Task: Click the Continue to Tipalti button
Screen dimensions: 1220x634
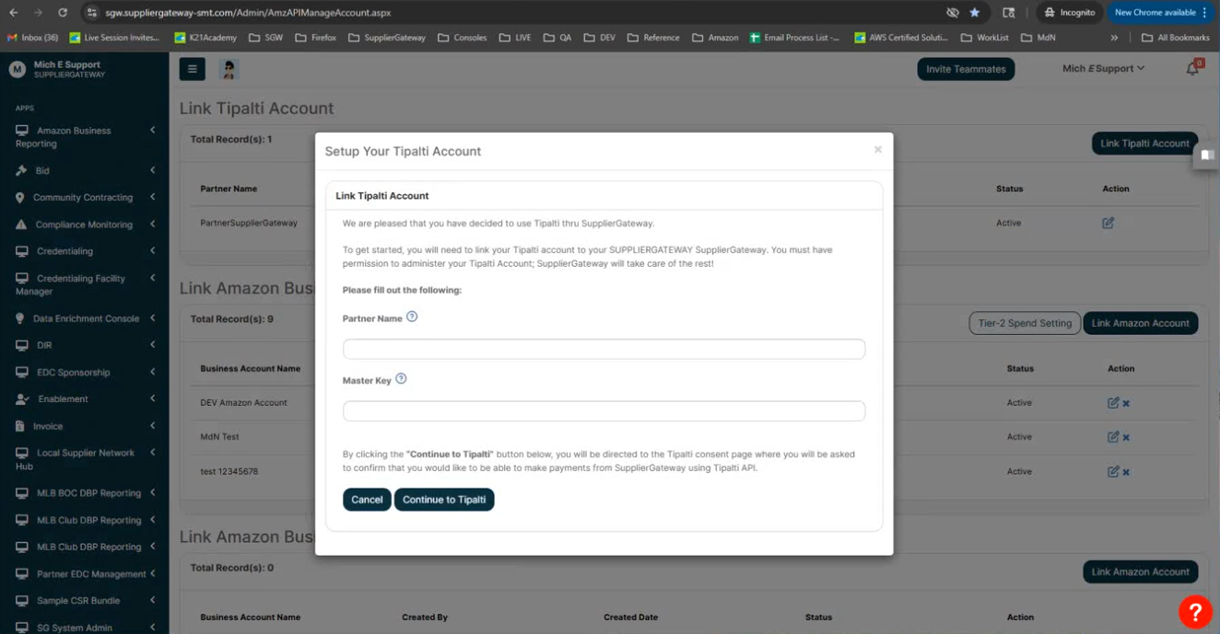Action: click(x=444, y=500)
